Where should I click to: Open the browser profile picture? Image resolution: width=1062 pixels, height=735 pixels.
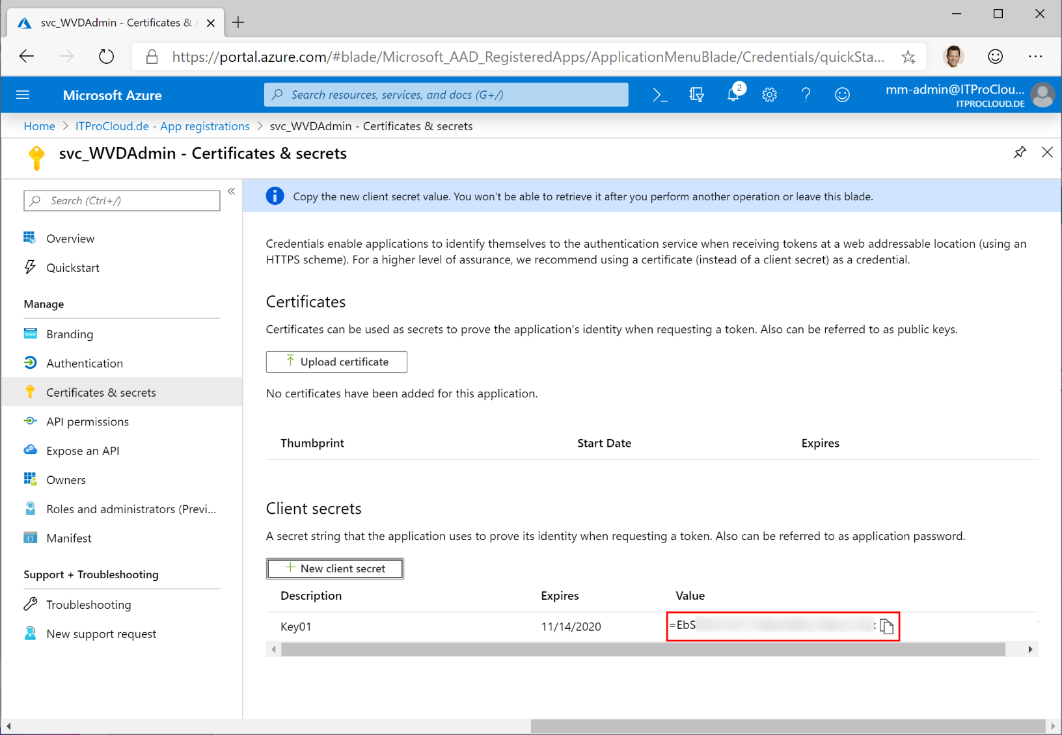click(953, 57)
